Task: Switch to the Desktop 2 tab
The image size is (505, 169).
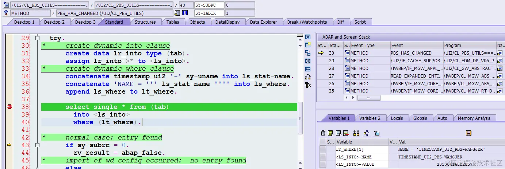Action: pyautogui.click(x=54, y=22)
